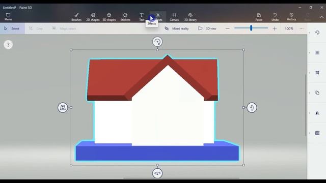
Task: Click the left depth-position handle of the selection
Action: 63,107
